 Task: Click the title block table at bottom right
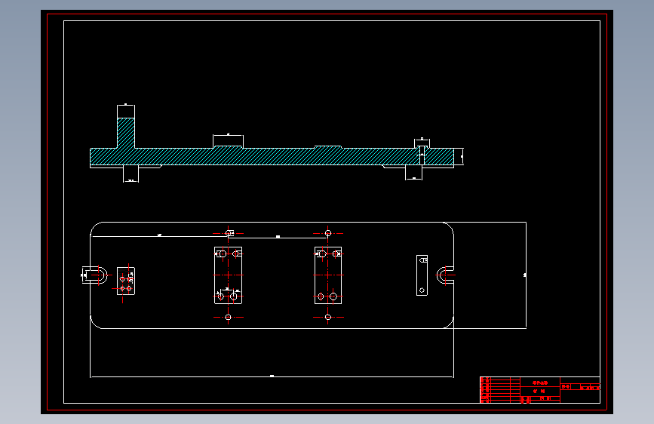tap(540, 390)
